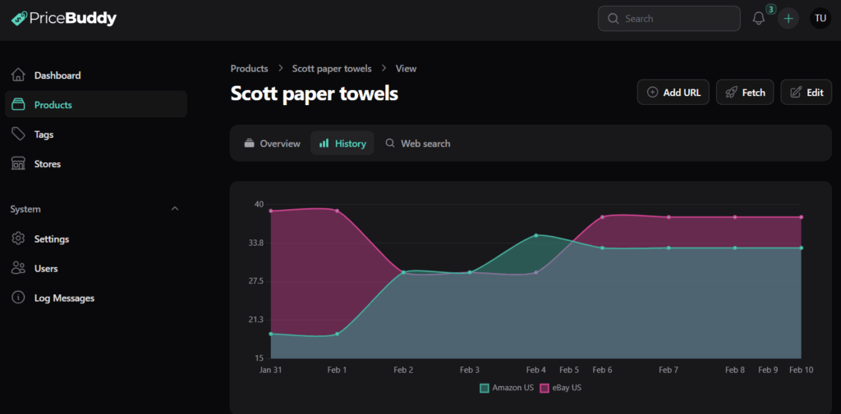841x414 pixels.
Task: Open the TU user avatar menu
Action: coord(820,19)
